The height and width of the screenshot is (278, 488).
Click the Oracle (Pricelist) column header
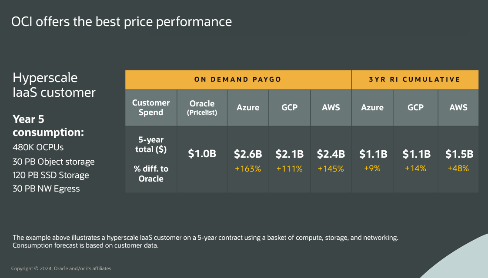[x=202, y=107]
